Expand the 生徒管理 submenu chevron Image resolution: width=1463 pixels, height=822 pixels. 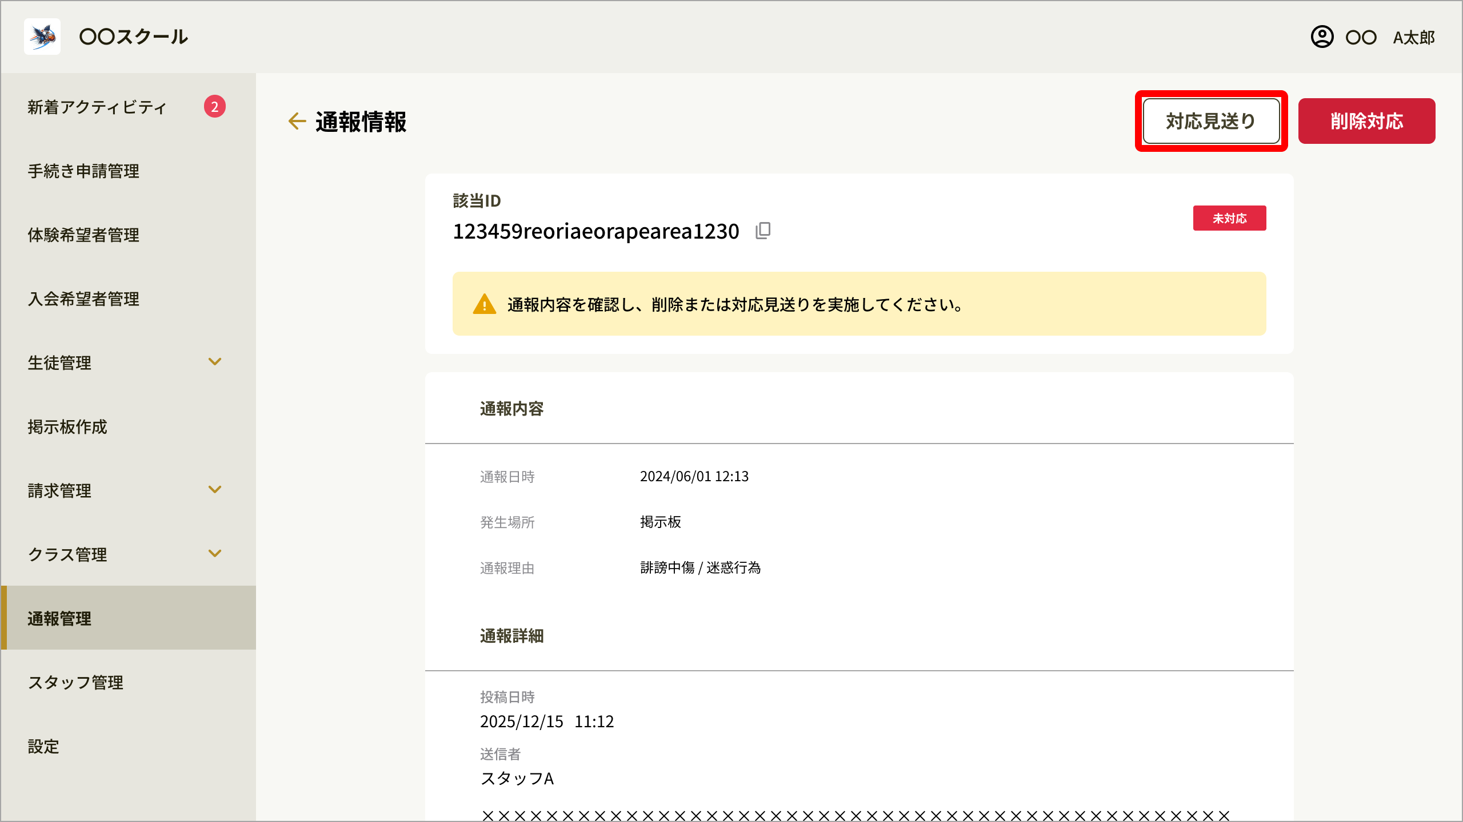click(215, 362)
